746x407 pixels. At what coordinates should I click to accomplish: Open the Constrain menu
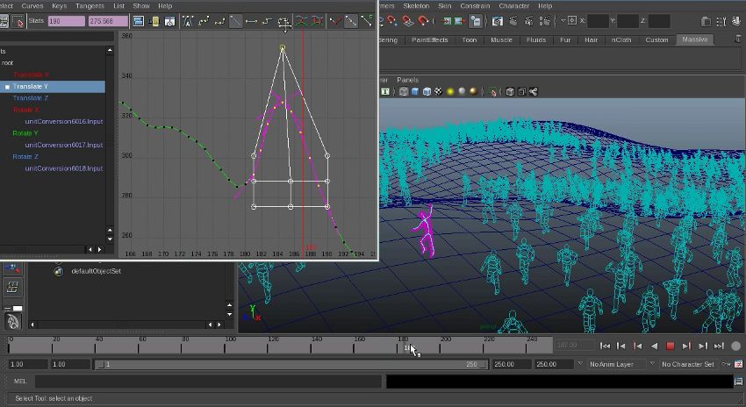tap(475, 6)
